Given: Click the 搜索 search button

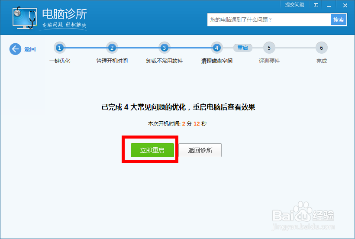Looking at the screenshot, I should pos(339,19).
